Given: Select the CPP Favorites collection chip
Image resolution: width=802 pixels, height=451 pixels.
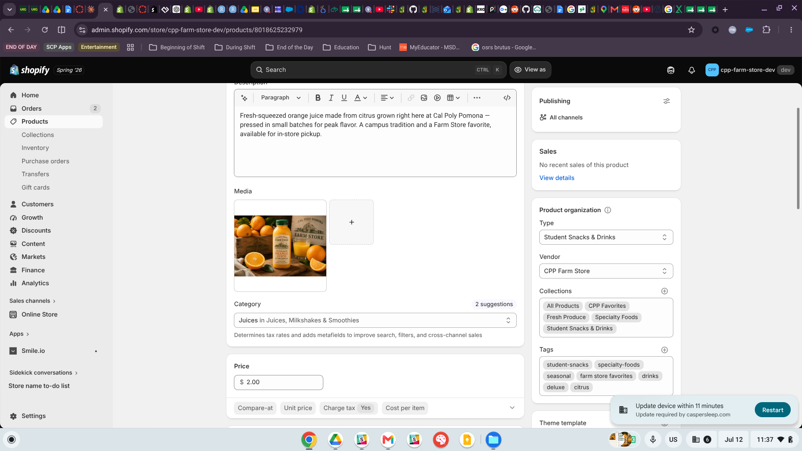Looking at the screenshot, I should coord(607,306).
